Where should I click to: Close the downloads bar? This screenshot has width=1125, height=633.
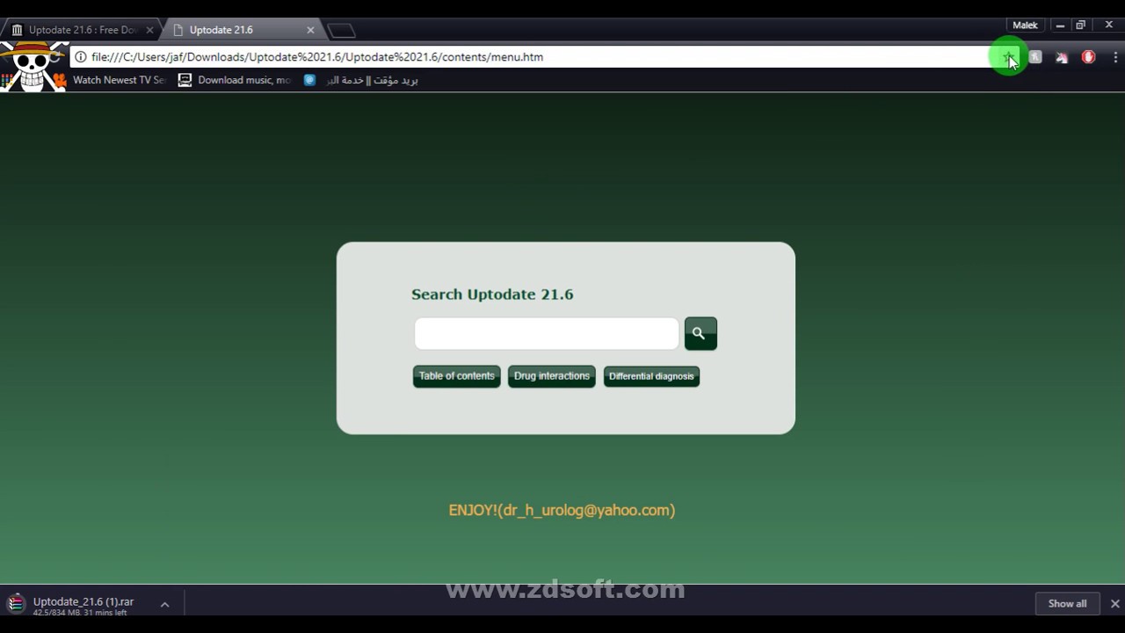[1114, 604]
